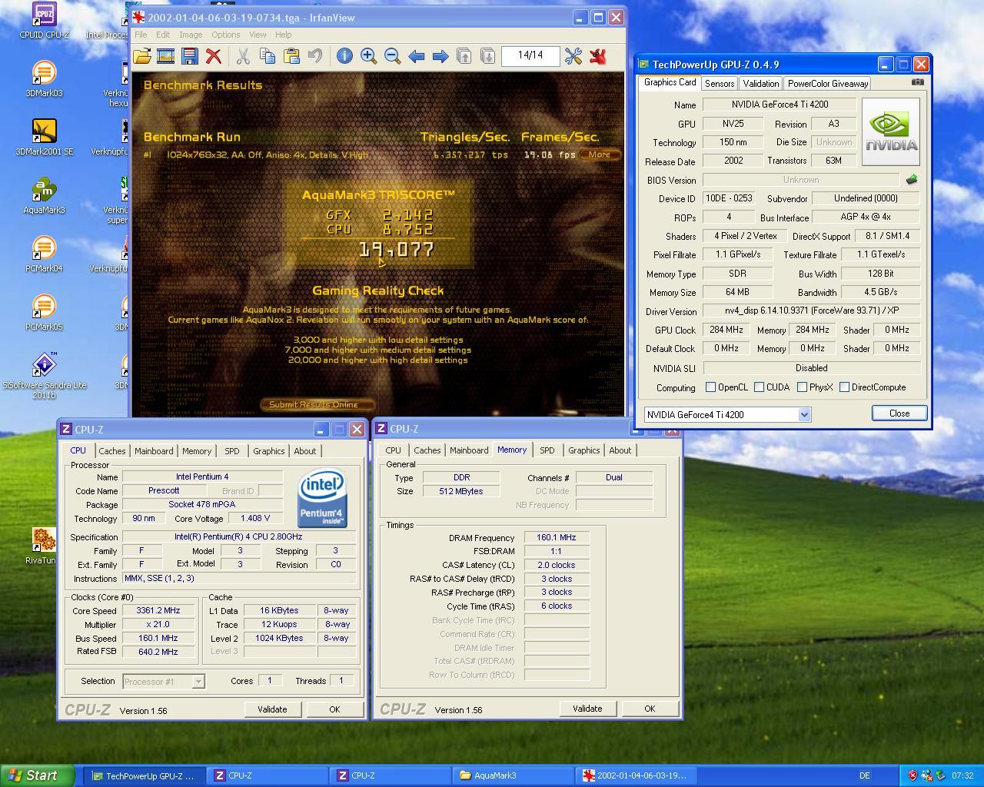984x787 pixels.
Task: Switch to Mainboard tab in left CPU-Z window
Action: (x=154, y=451)
